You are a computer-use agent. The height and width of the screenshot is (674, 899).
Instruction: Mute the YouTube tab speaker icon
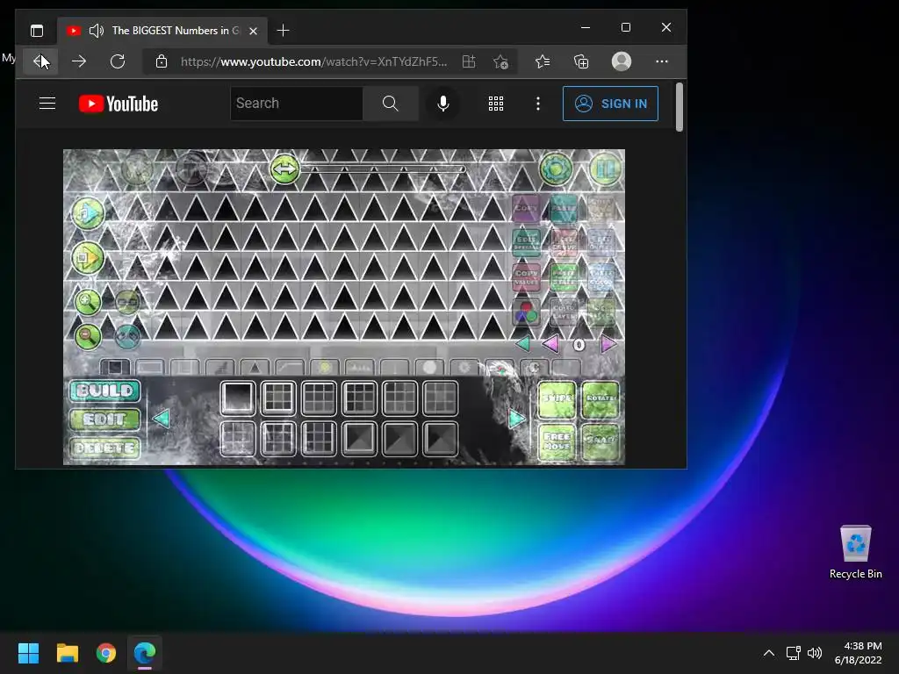97,31
